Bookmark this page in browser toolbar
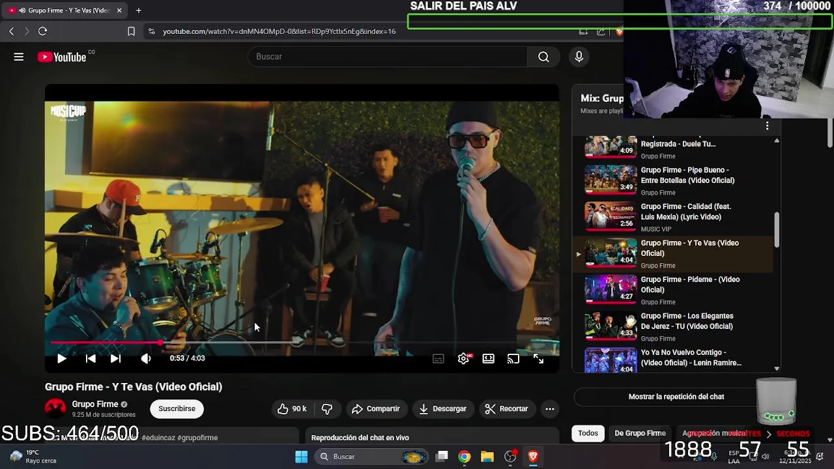The image size is (834, 469). [131, 31]
